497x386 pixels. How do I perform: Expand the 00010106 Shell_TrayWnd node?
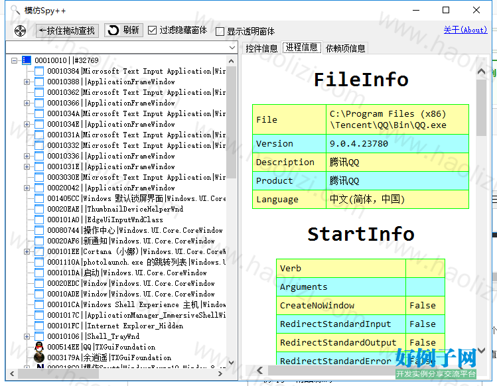(27, 336)
